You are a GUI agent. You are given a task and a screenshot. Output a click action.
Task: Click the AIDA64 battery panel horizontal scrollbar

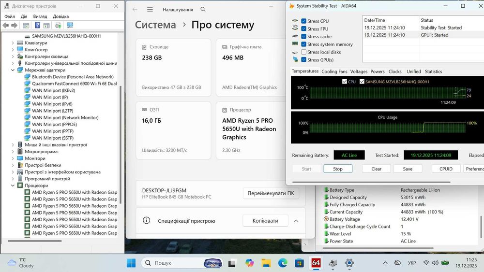tap(378, 248)
